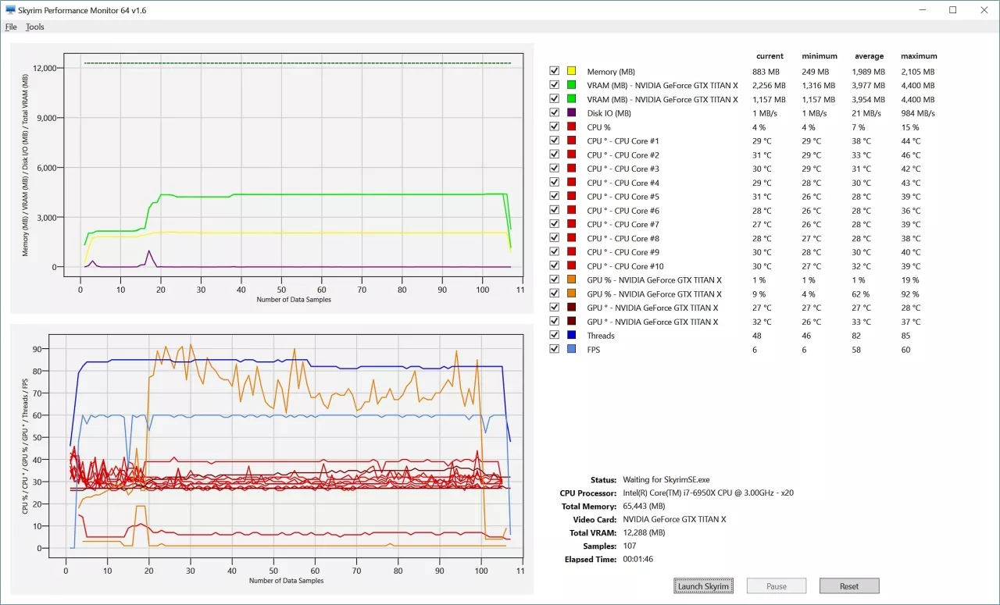Click the red CPU Core #5 swatch
Screen dimensions: 1000x605
pos(572,197)
